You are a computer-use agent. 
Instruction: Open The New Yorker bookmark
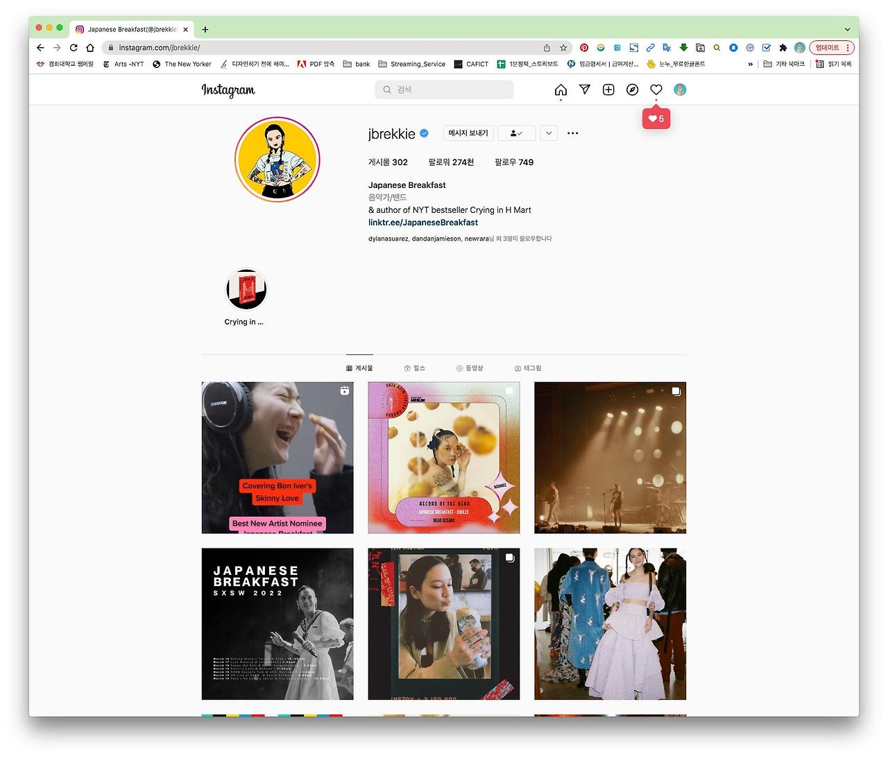click(182, 64)
